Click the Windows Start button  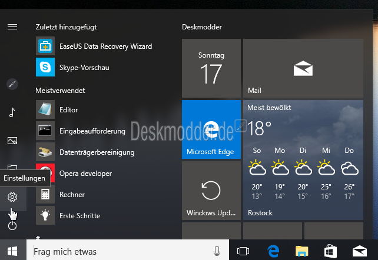[x=12, y=251]
